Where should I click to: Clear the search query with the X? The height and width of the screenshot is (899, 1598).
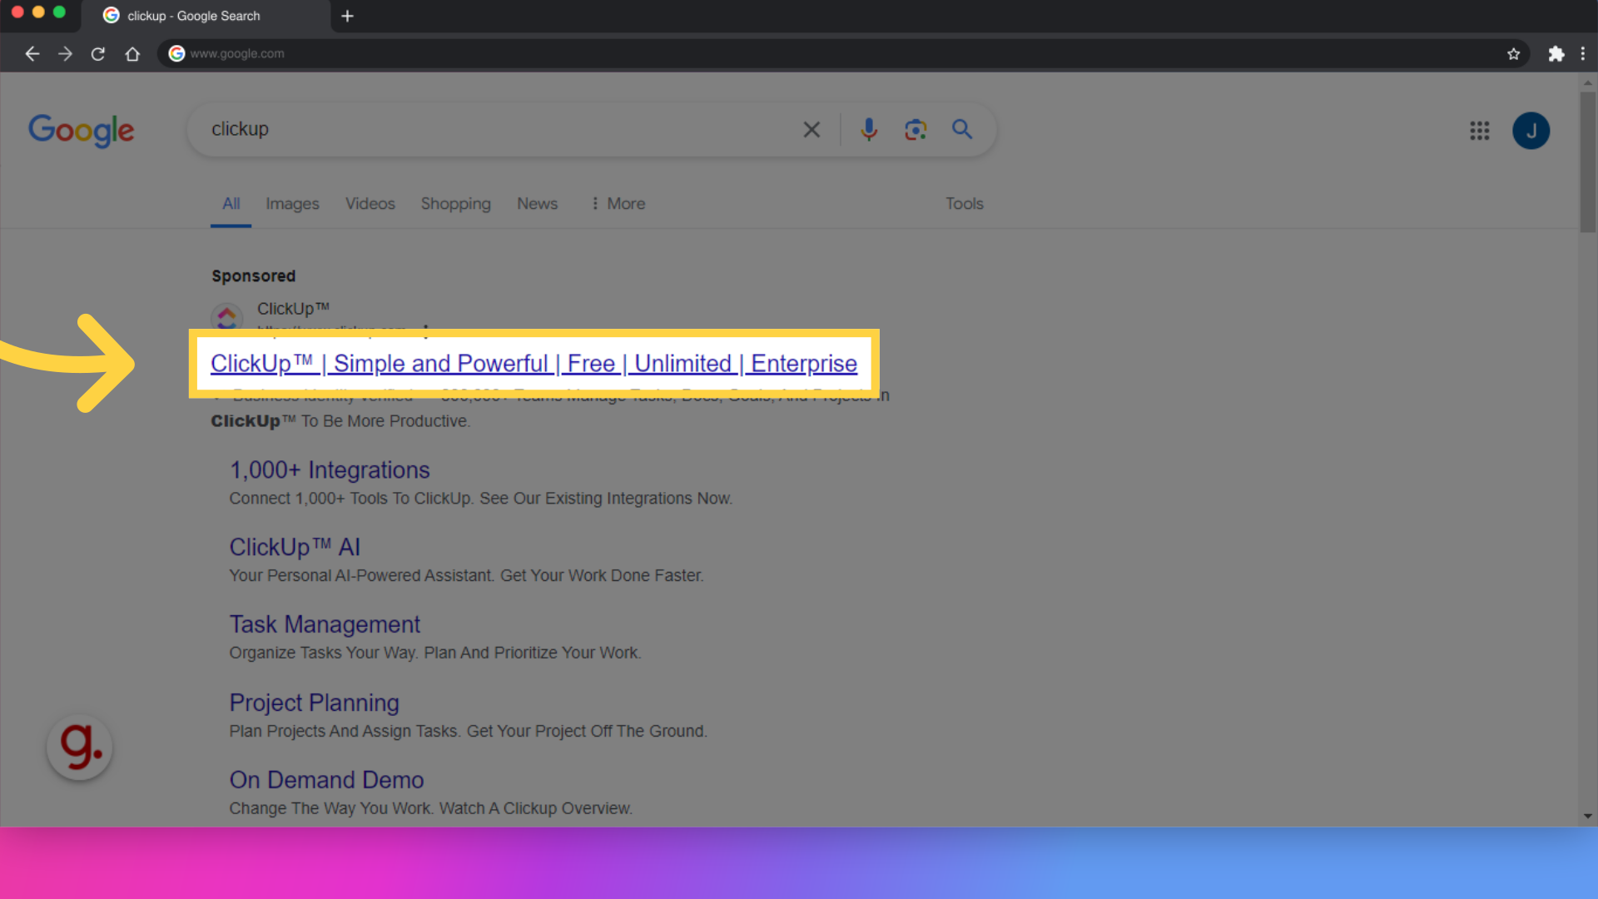tap(811, 130)
